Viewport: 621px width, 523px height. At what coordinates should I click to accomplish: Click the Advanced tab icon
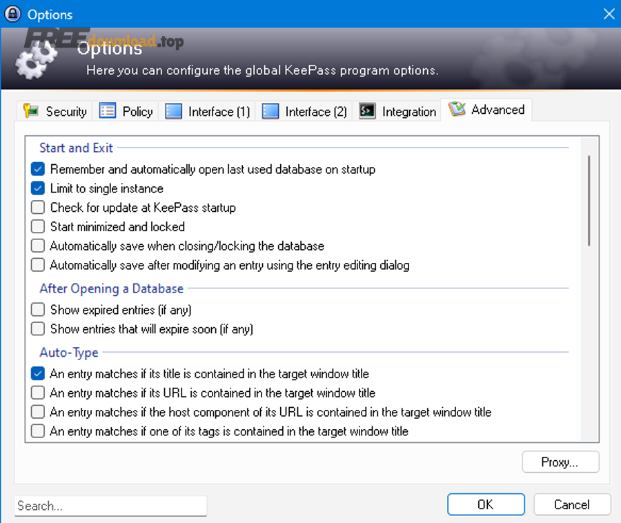tap(457, 110)
